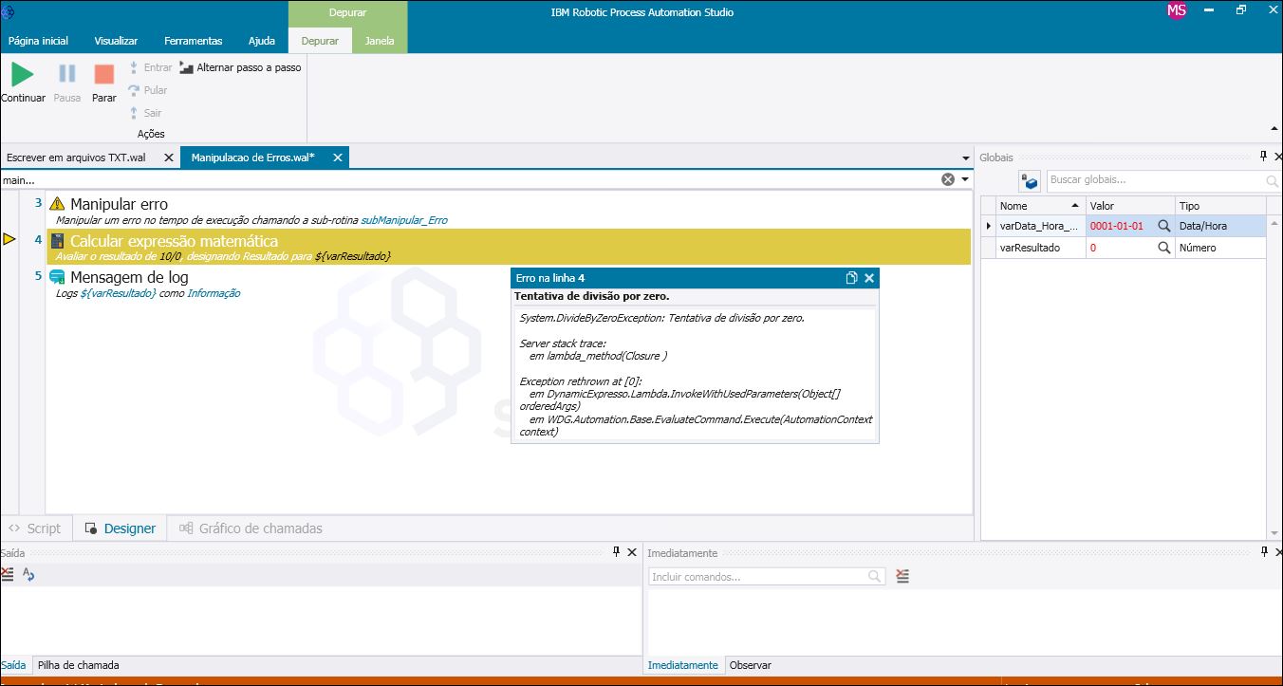Image resolution: width=1283 pixels, height=686 pixels.
Task: Click the Entrar step-into command
Action: (151, 67)
